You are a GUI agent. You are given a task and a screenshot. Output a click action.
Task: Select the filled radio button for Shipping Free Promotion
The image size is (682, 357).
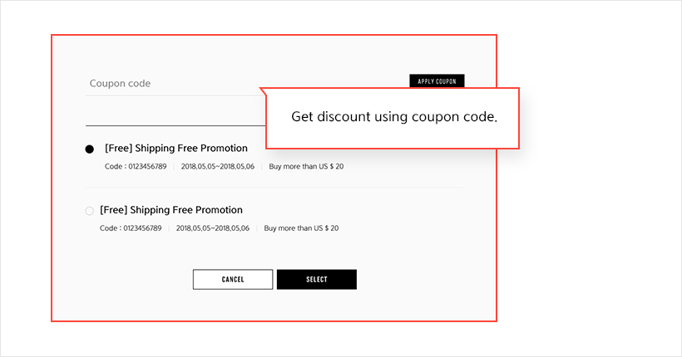[x=90, y=149]
